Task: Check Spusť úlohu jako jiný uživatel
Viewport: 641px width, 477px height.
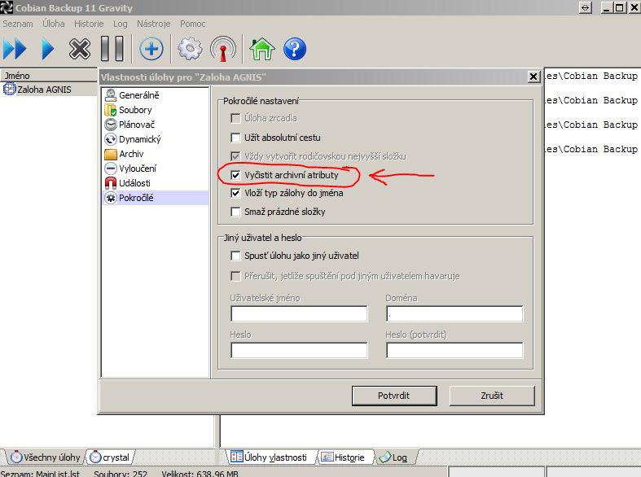Action: (x=235, y=256)
